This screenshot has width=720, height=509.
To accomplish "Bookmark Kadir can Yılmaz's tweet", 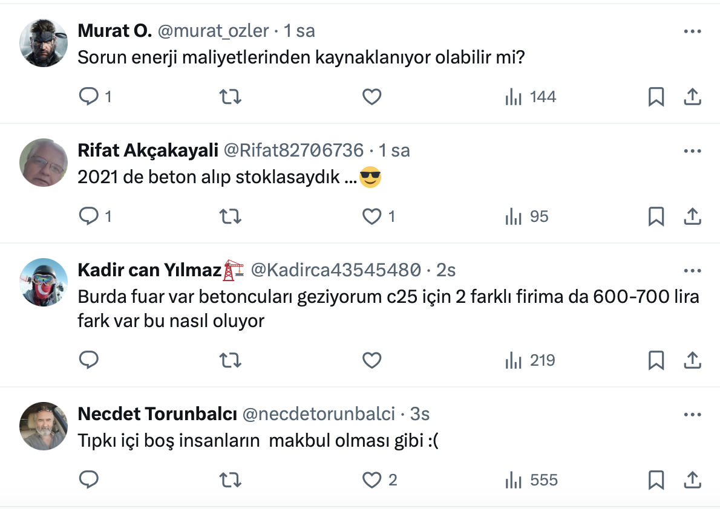I will click(656, 360).
